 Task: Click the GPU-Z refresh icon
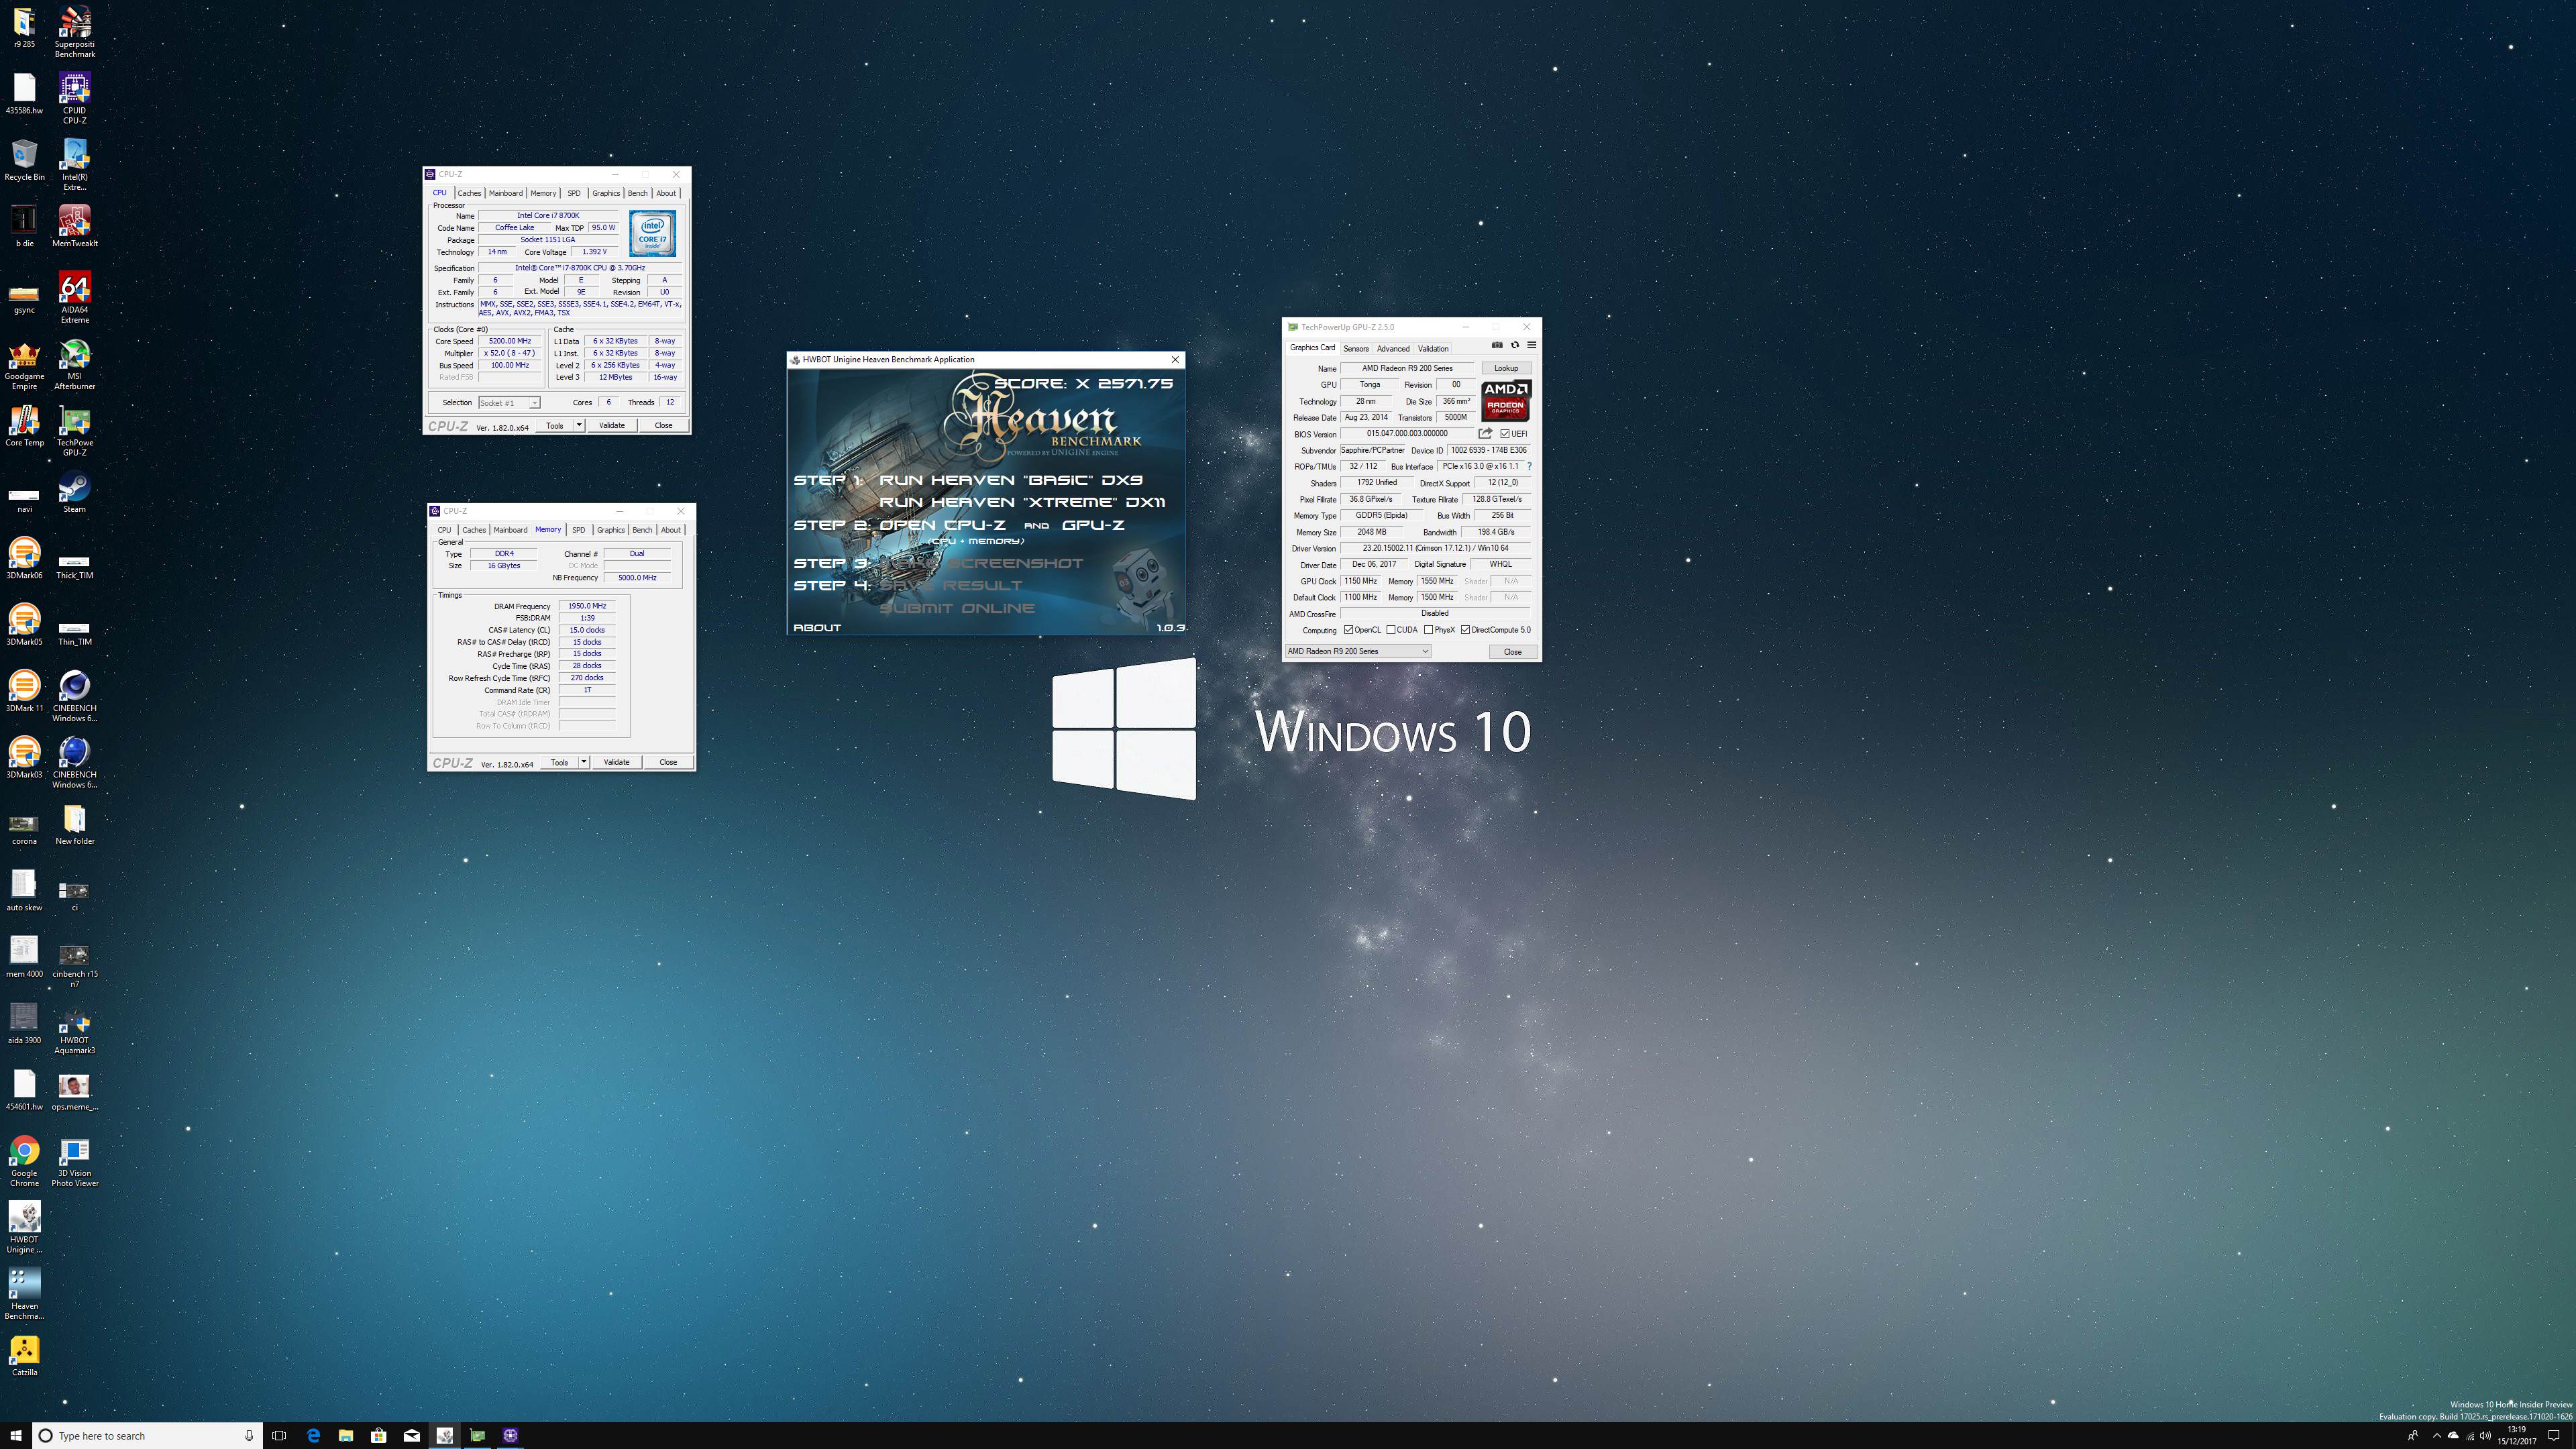click(x=1514, y=345)
